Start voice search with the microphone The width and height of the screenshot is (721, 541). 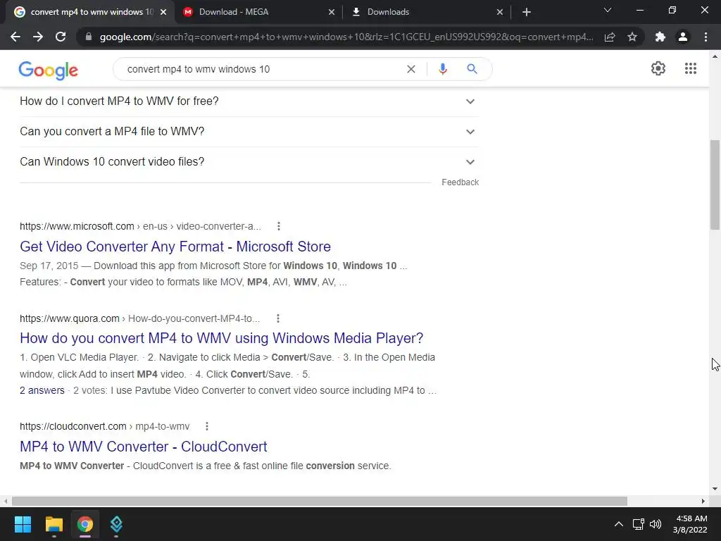point(442,69)
